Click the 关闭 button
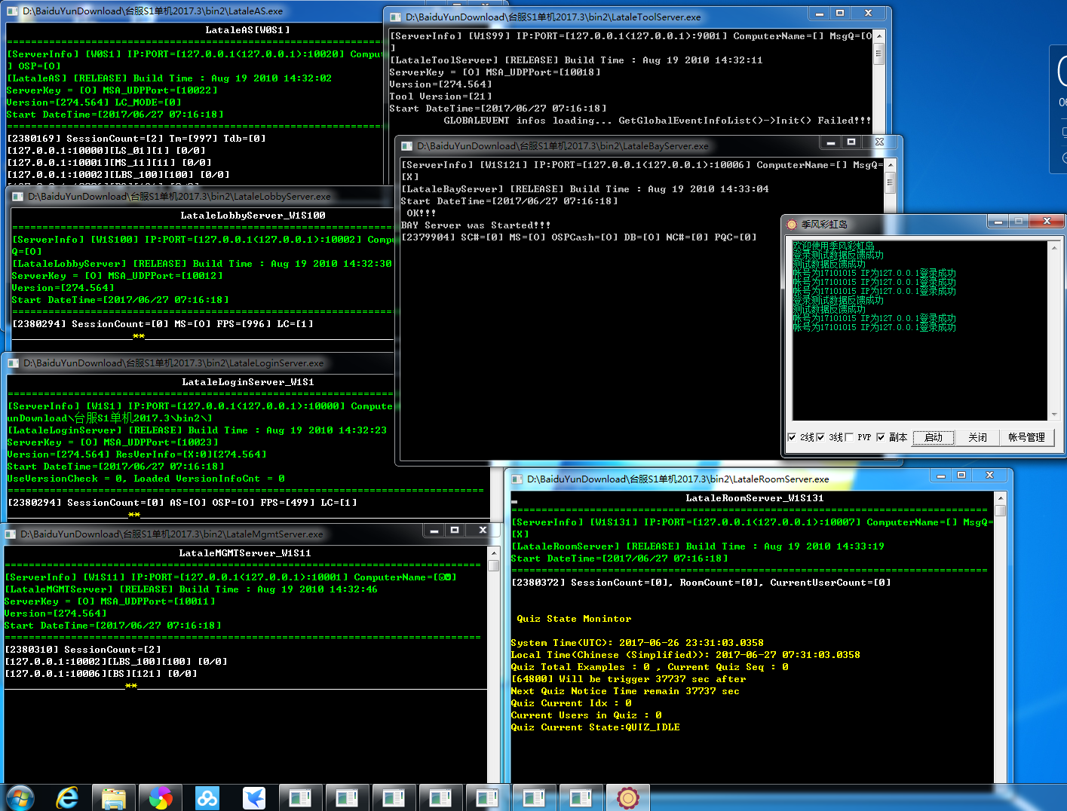This screenshot has height=811, width=1067. (x=977, y=437)
